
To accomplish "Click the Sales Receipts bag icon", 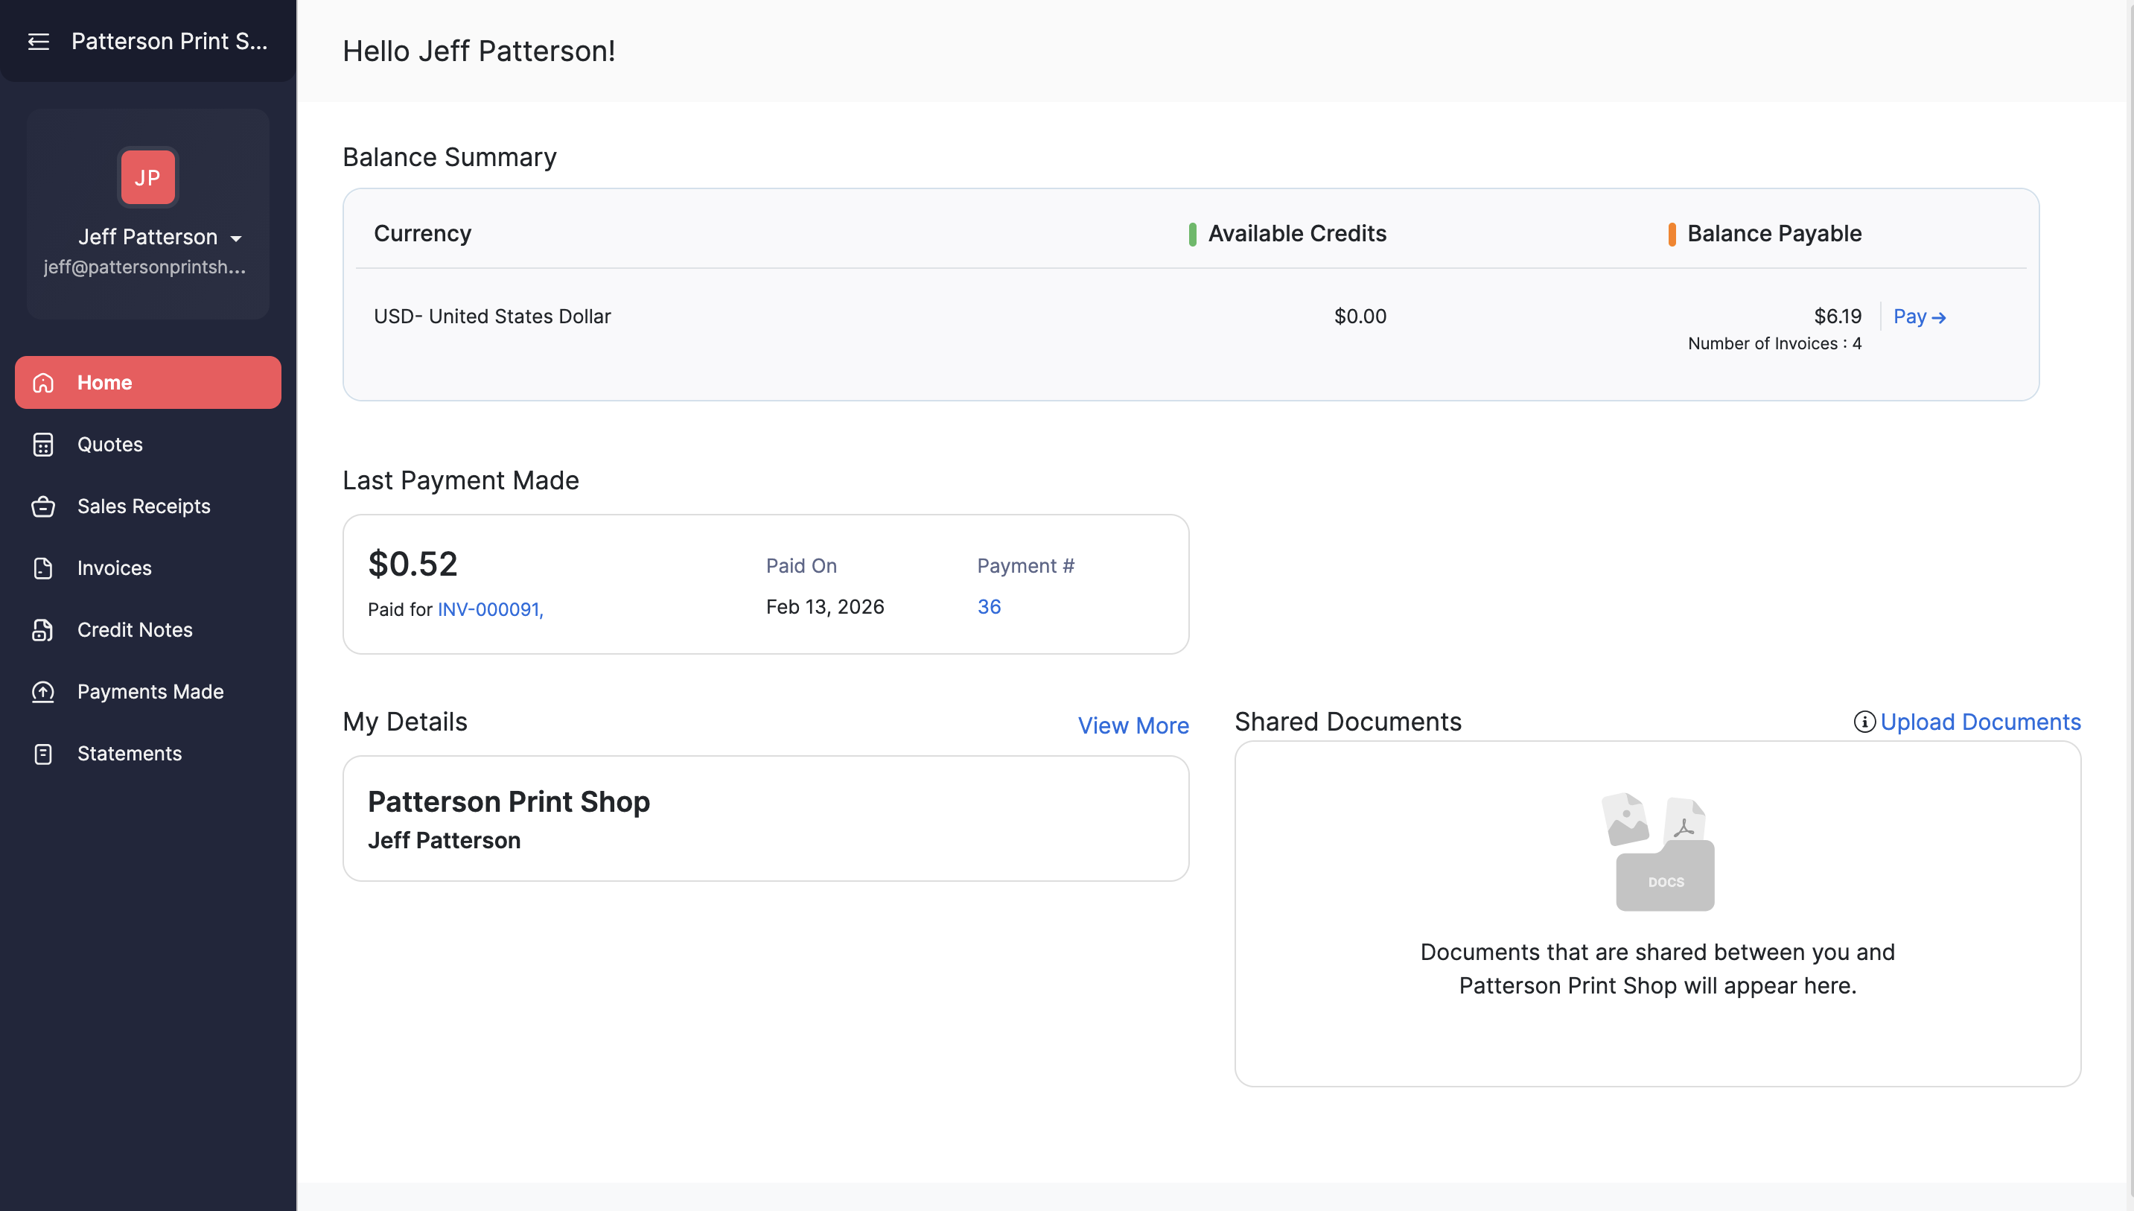I will click(43, 506).
